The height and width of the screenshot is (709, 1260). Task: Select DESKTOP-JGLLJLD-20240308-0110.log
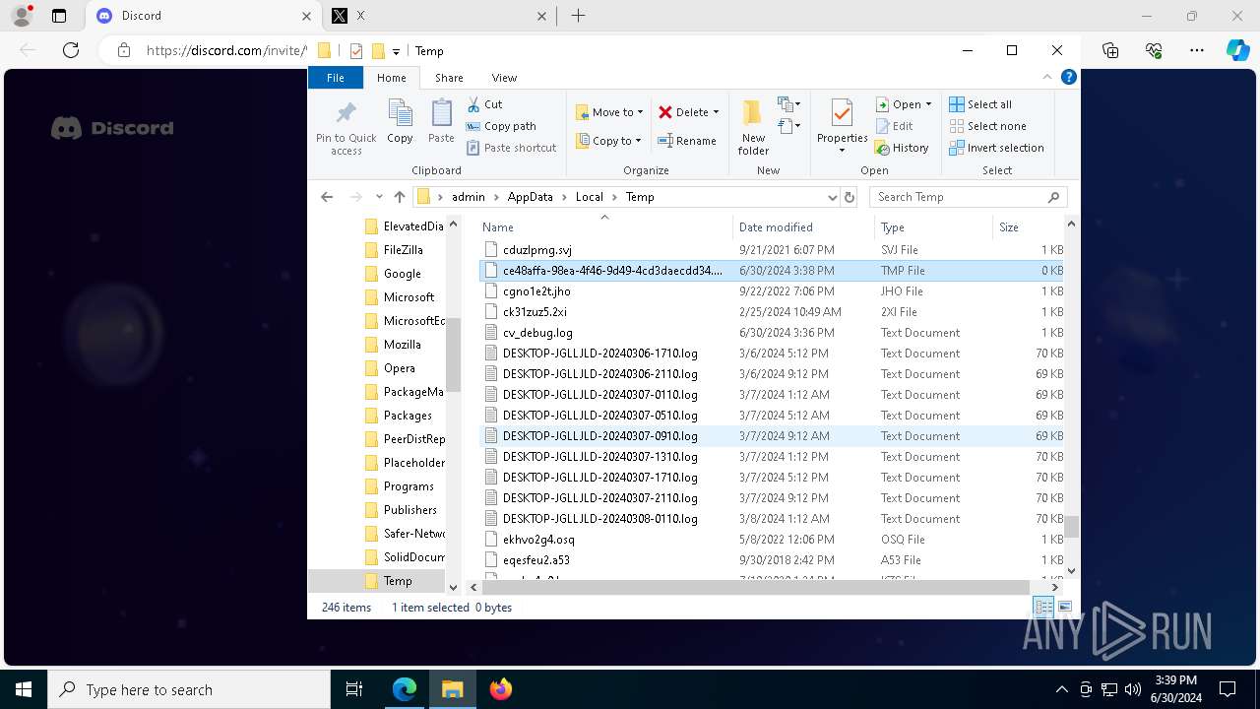[772, 519]
